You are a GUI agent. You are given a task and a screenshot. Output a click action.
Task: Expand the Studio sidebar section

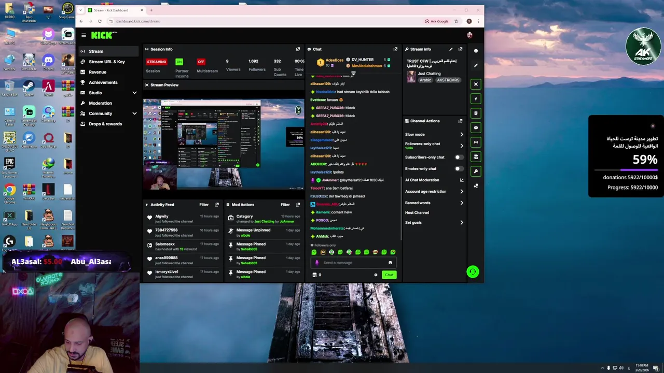click(134, 93)
